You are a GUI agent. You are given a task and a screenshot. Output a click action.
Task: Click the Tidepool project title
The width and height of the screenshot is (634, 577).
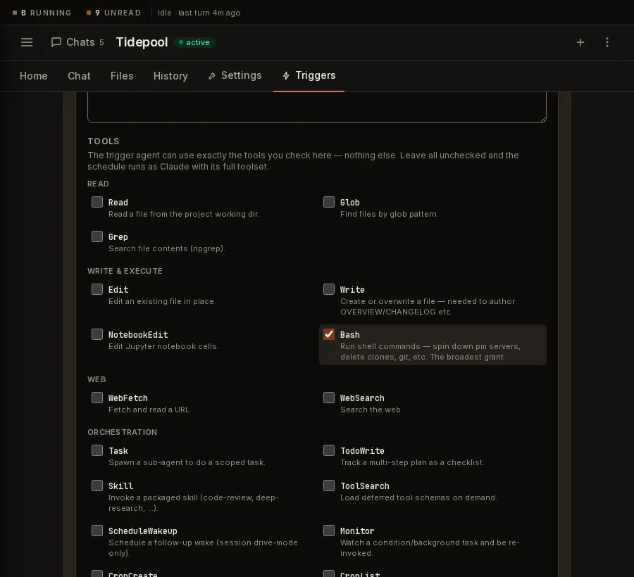click(x=142, y=42)
